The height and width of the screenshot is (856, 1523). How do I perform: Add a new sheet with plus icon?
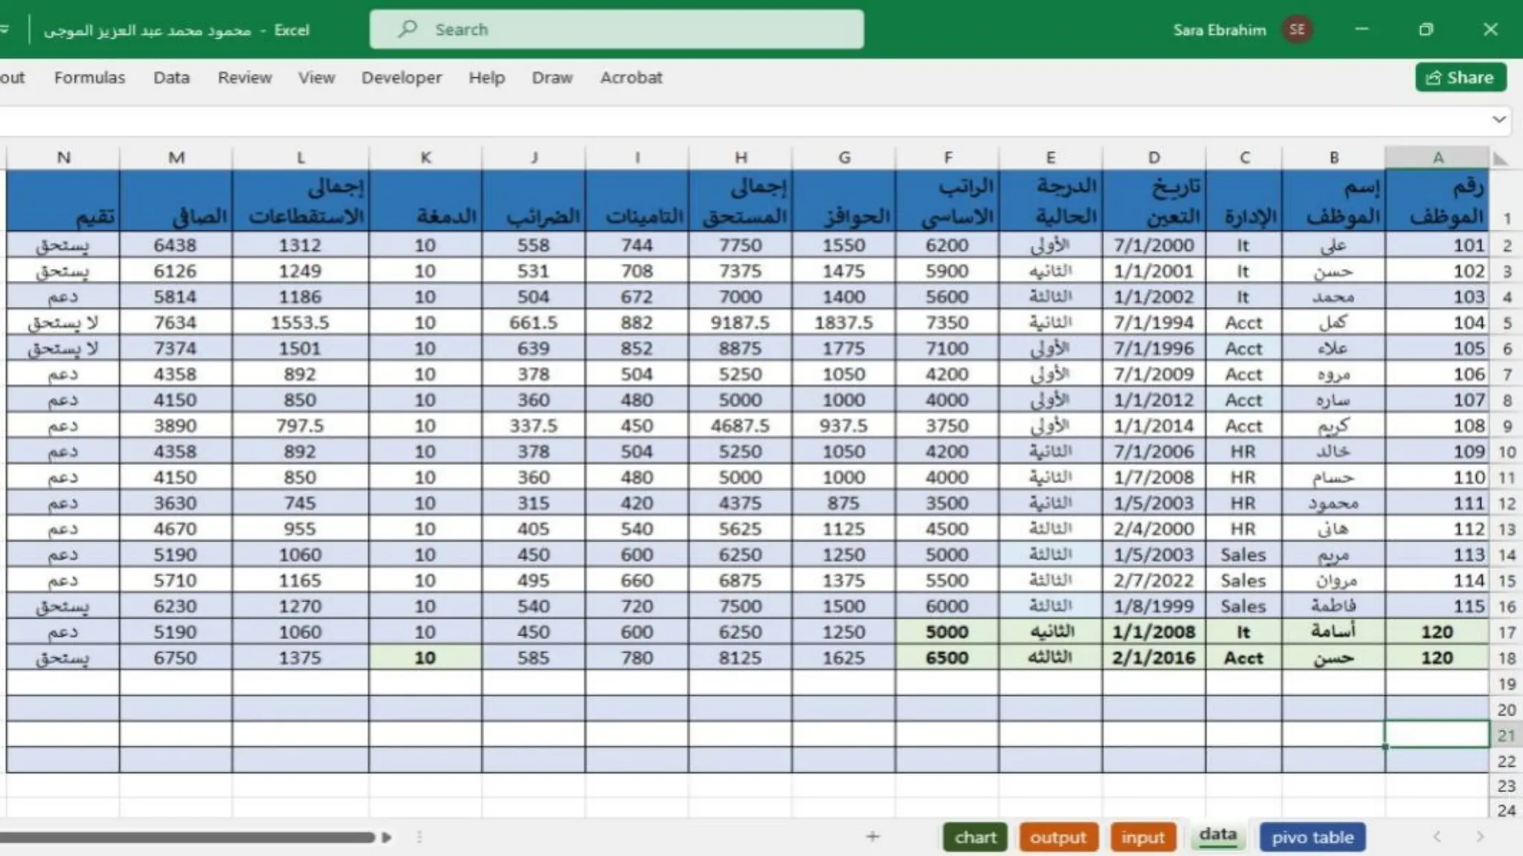click(872, 837)
